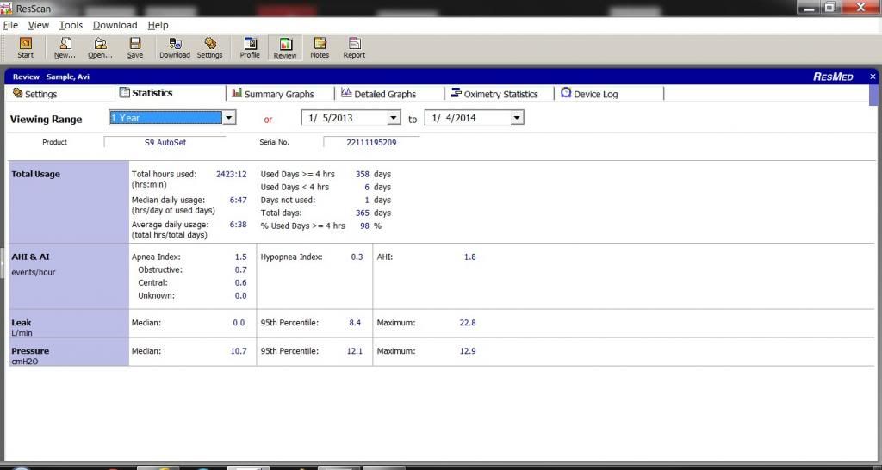The width and height of the screenshot is (882, 470).
Task: Switch to the Summary Graphs tab
Action: (x=273, y=94)
